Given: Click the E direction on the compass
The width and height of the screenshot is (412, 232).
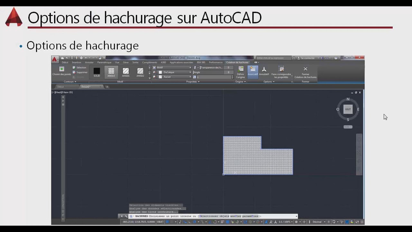Looking at the screenshot, I should [358, 109].
